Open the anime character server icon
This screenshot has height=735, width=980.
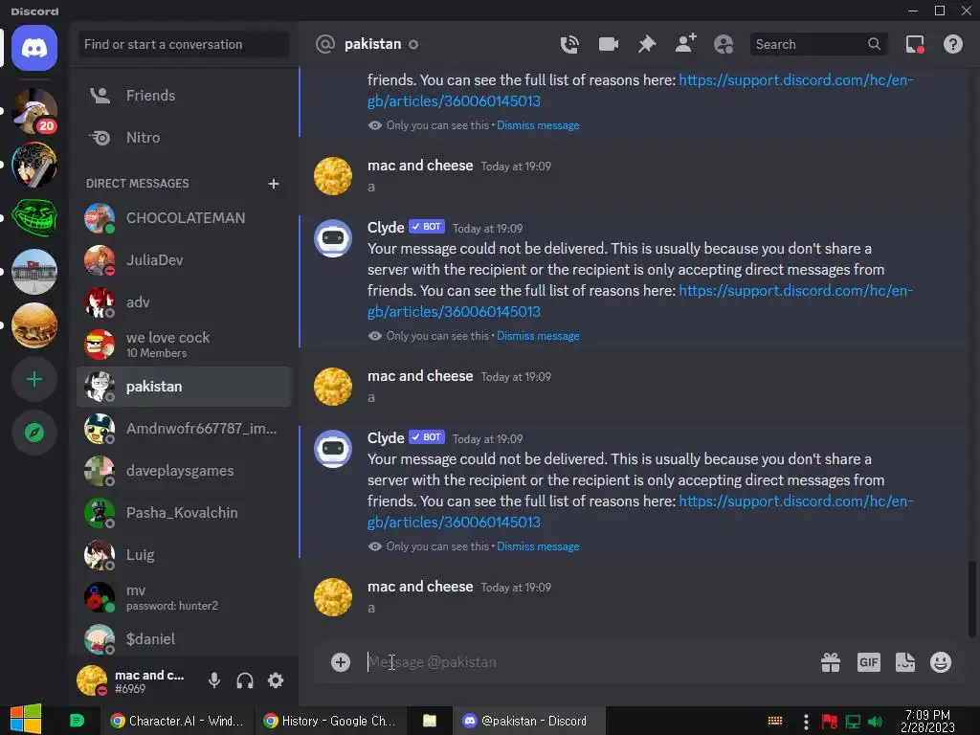(x=34, y=165)
